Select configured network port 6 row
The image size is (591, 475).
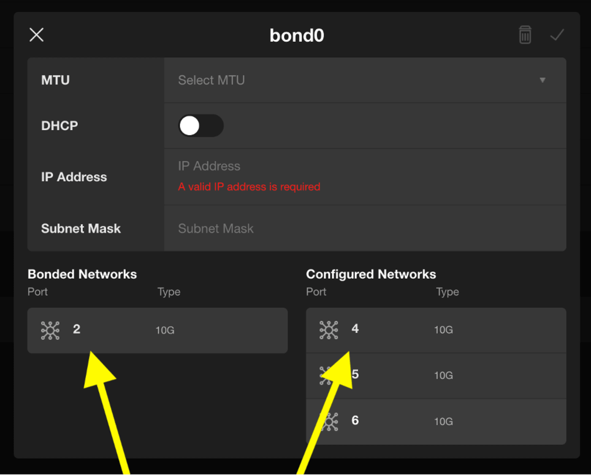(436, 421)
